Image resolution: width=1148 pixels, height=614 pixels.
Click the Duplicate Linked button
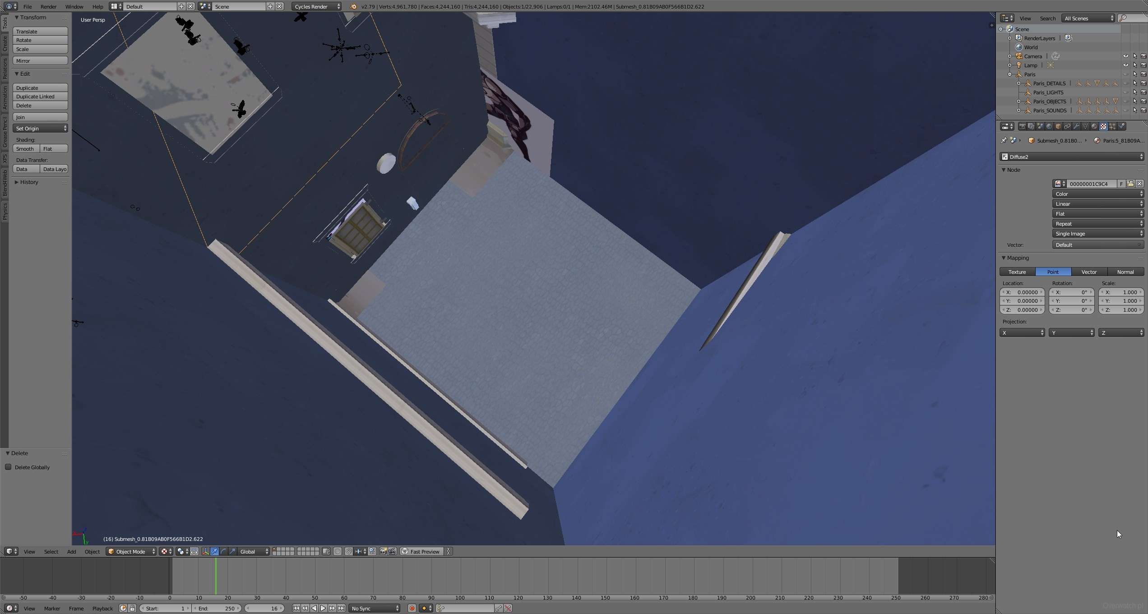pos(40,97)
